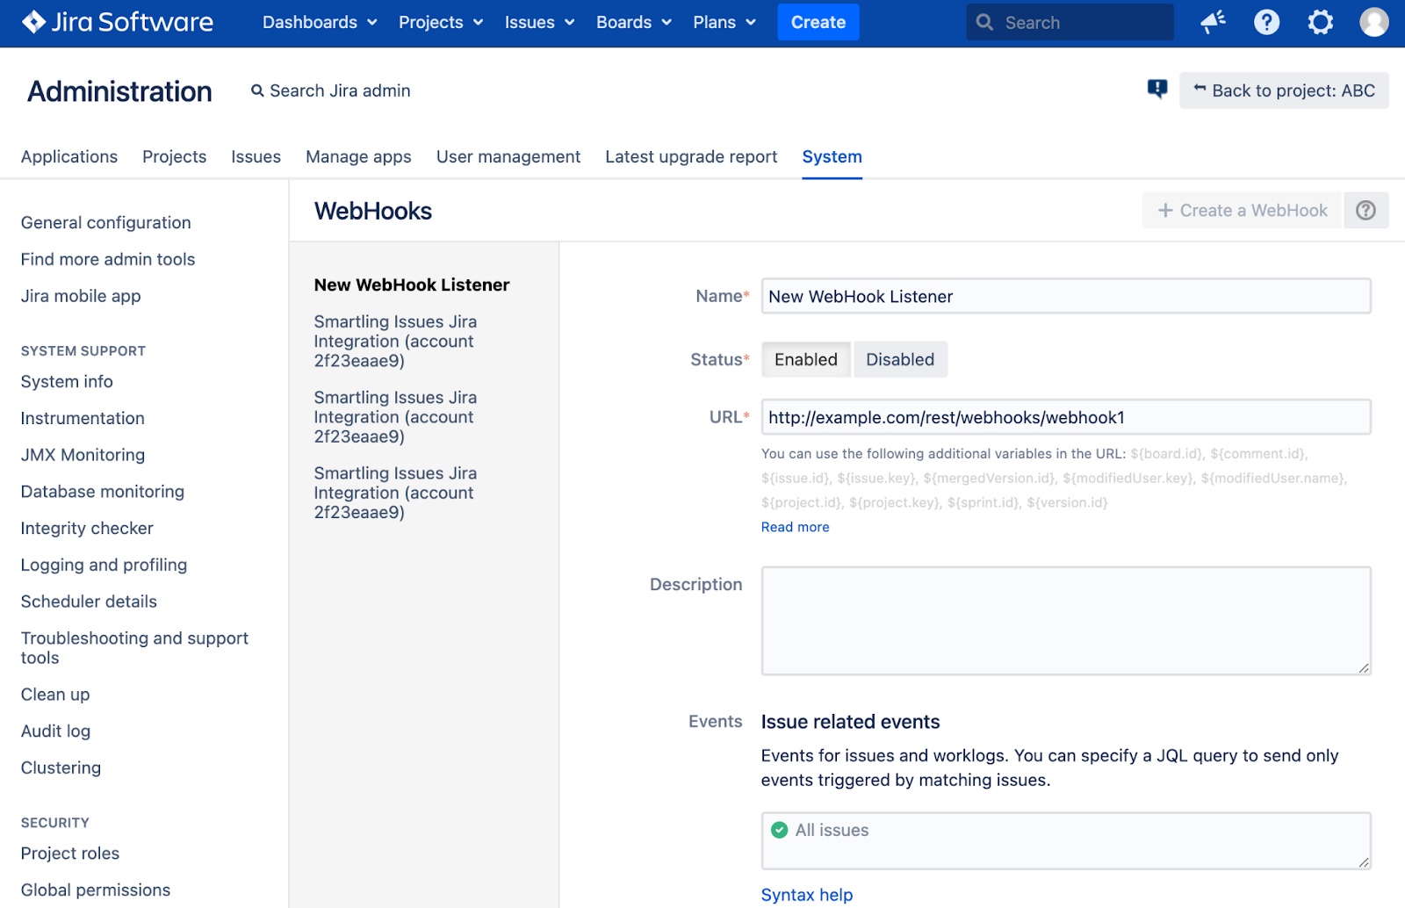Click Search Jira admin
This screenshot has height=908, width=1405.
point(331,90)
